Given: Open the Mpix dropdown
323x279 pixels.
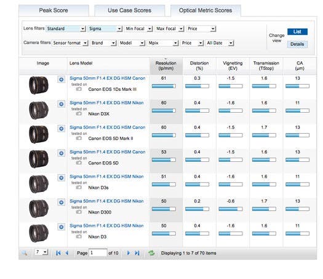Looking at the screenshot, I should tap(162, 43).
